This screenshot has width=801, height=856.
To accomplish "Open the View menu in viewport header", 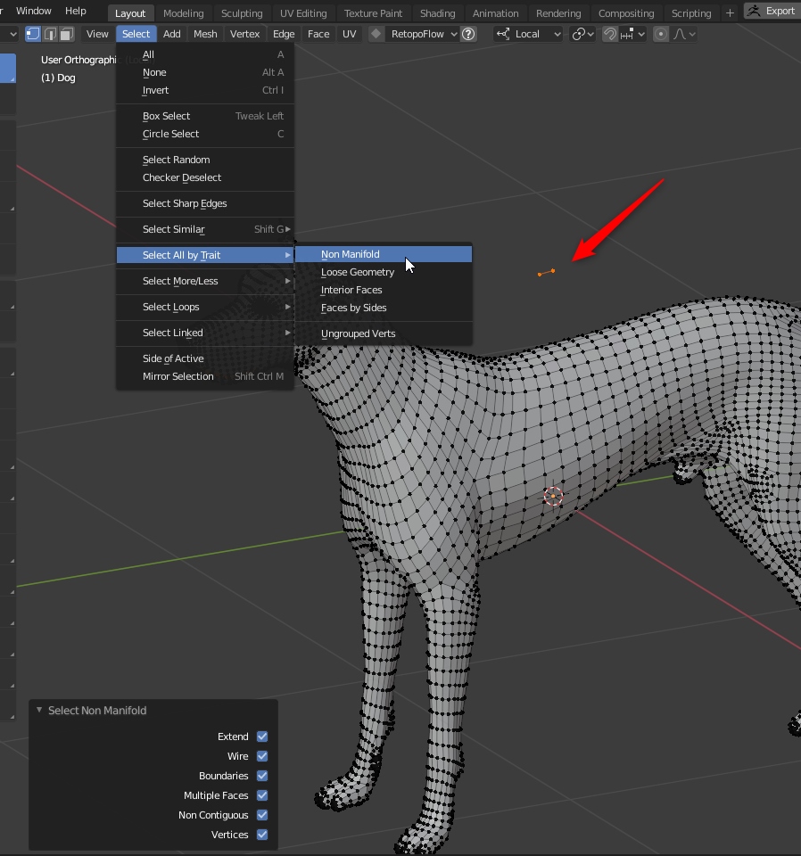I will coord(97,34).
